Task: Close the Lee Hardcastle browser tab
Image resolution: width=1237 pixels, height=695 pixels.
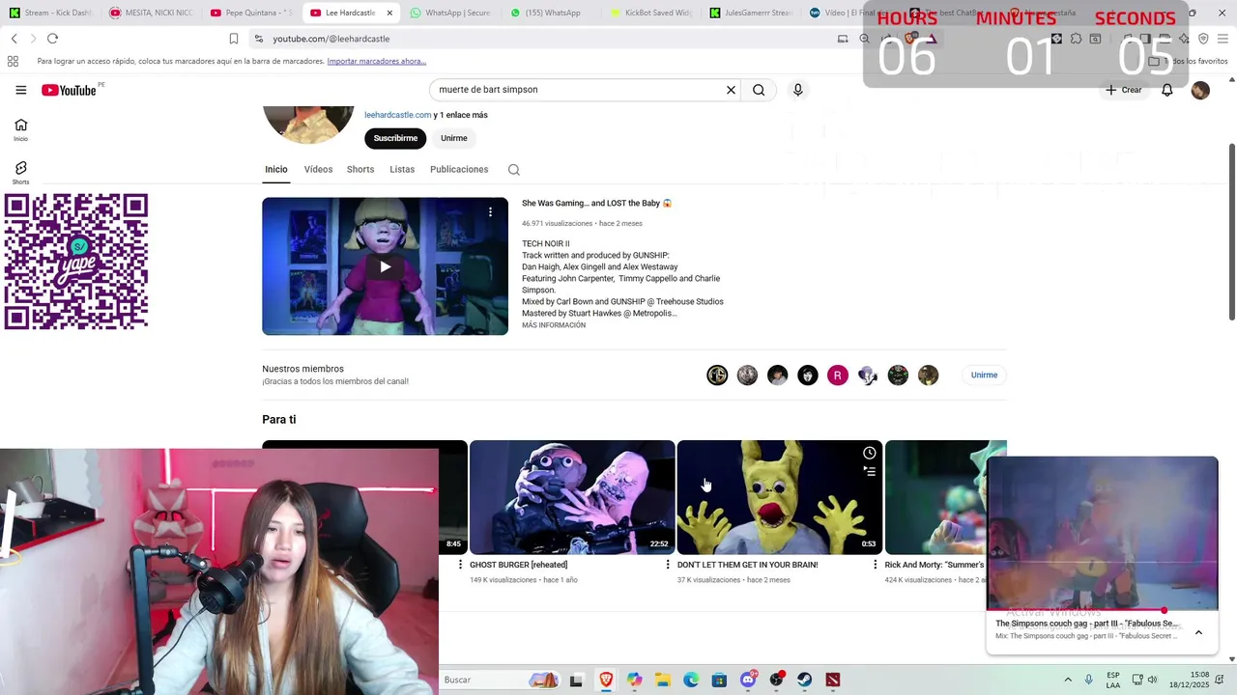Action: click(389, 13)
